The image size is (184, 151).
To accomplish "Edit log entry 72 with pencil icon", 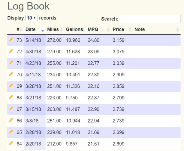I will (11, 51).
